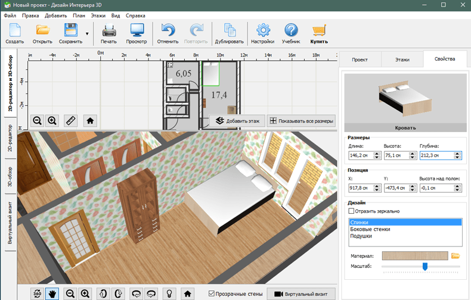Click the Масштаб slider handle
471x300 pixels.
[424, 266]
